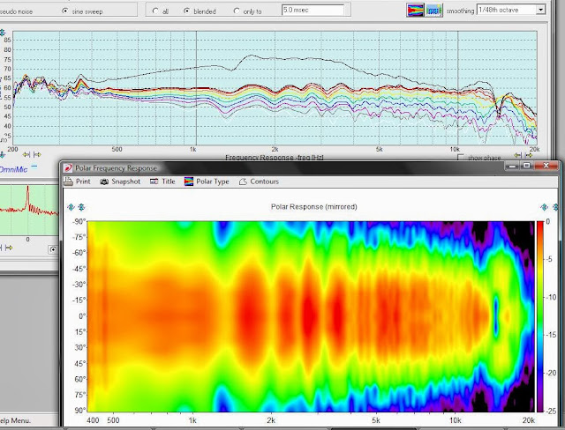Image resolution: width=565 pixels, height=430 pixels.
Task: Click the dB color scale bar on the right
Action: tap(540, 316)
